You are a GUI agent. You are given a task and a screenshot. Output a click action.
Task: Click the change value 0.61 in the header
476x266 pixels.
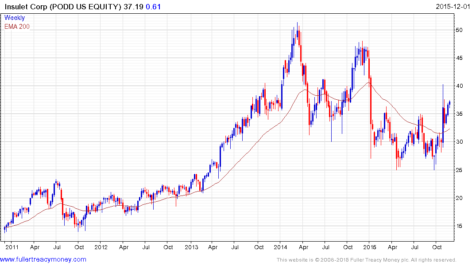[x=153, y=7]
